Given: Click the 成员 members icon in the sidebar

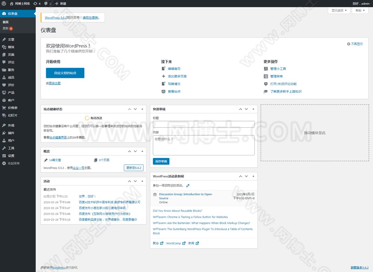Looking at the screenshot, I should click(x=4, y=78).
